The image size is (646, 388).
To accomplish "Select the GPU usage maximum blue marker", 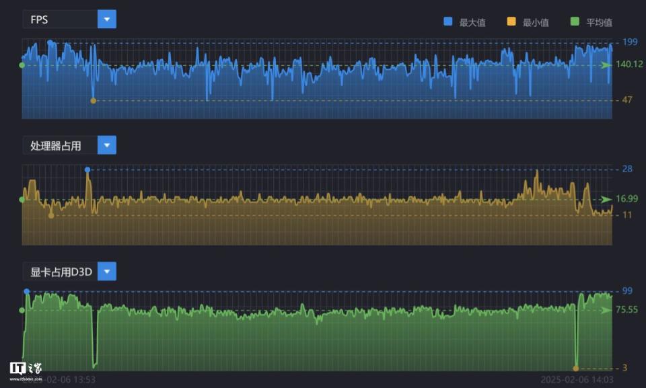I will click(27, 291).
